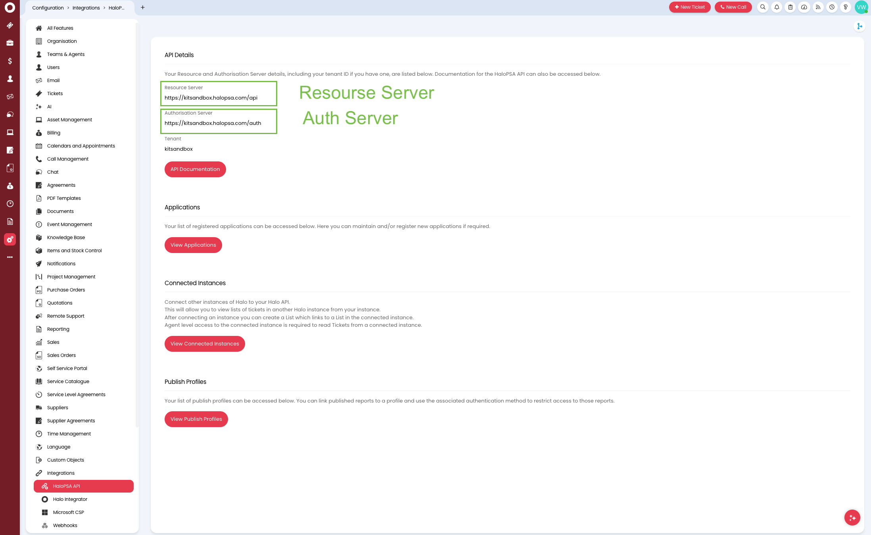Expand the ellipsis menu at sidebar bottom
This screenshot has width=871, height=535.
10,257
